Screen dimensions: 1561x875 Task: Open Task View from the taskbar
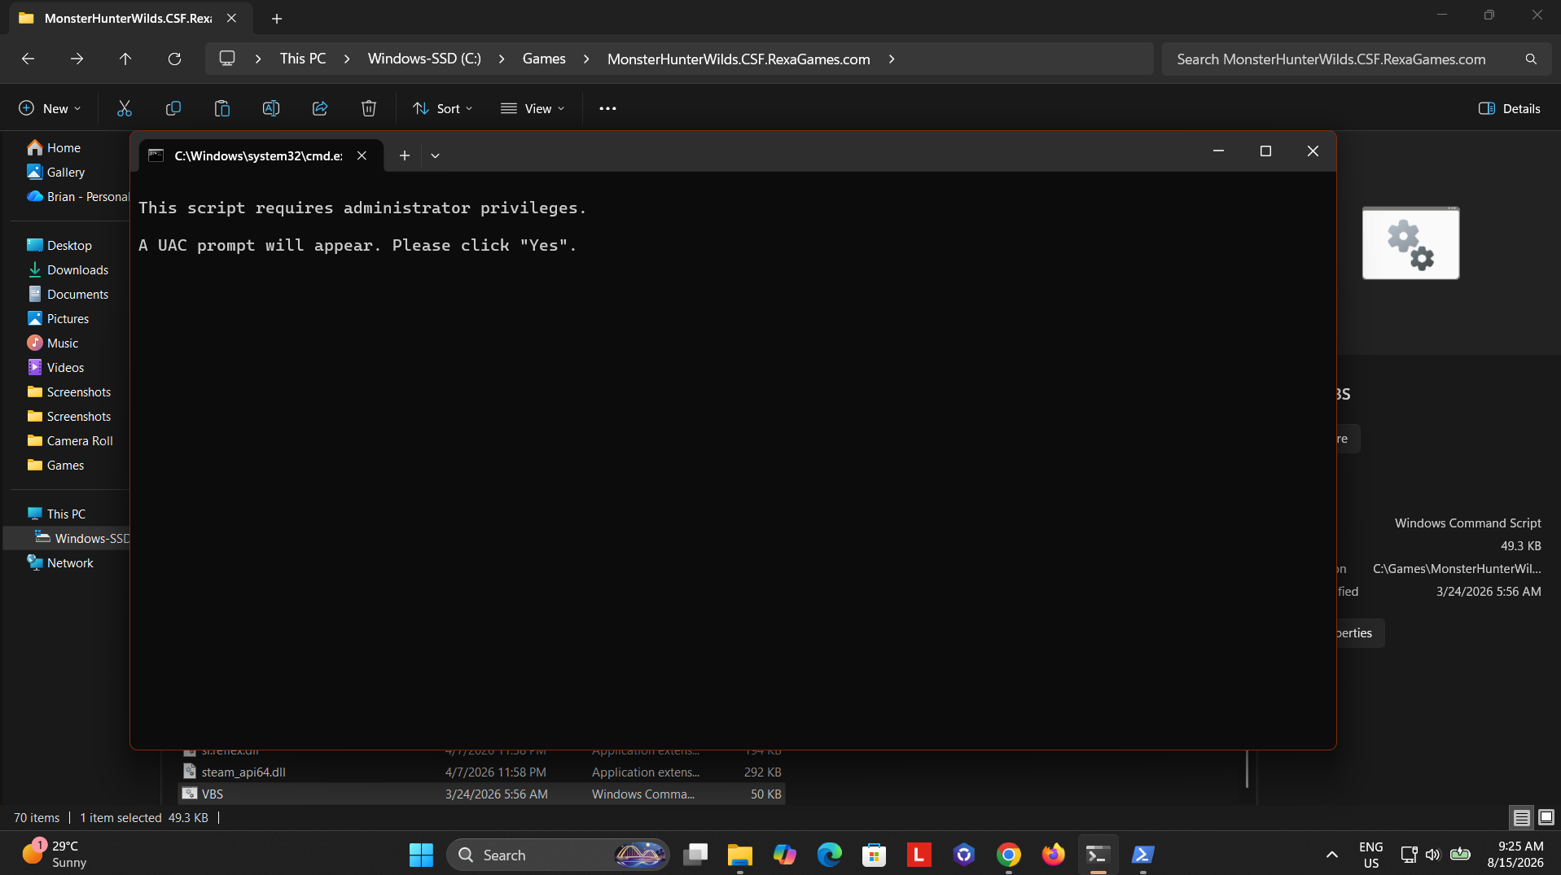695,855
